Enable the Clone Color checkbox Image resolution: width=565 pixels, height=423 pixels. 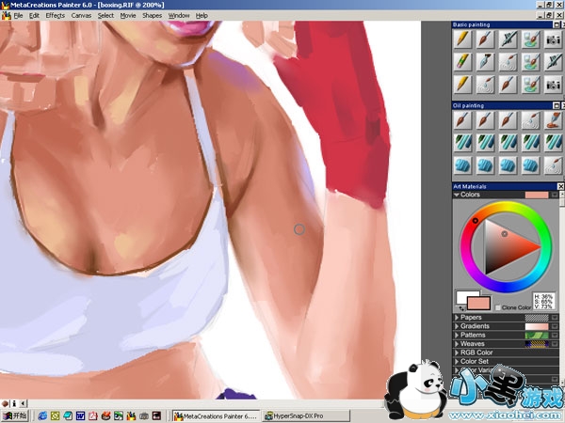point(499,307)
